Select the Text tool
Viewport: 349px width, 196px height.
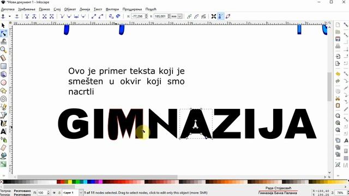pos(3,132)
